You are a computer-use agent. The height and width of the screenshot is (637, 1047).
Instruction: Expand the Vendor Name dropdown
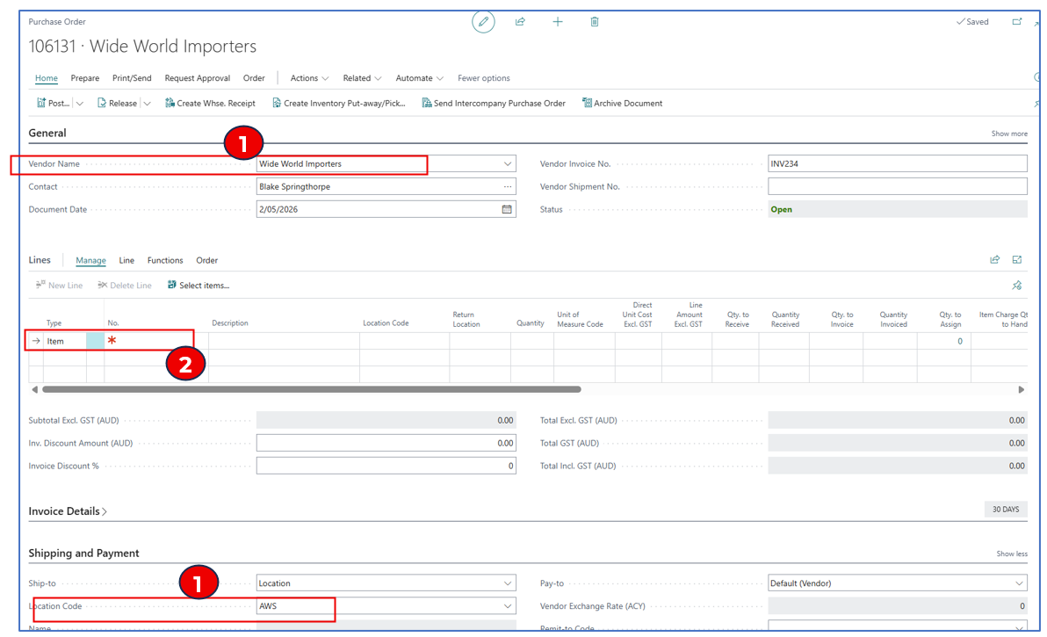(x=508, y=164)
